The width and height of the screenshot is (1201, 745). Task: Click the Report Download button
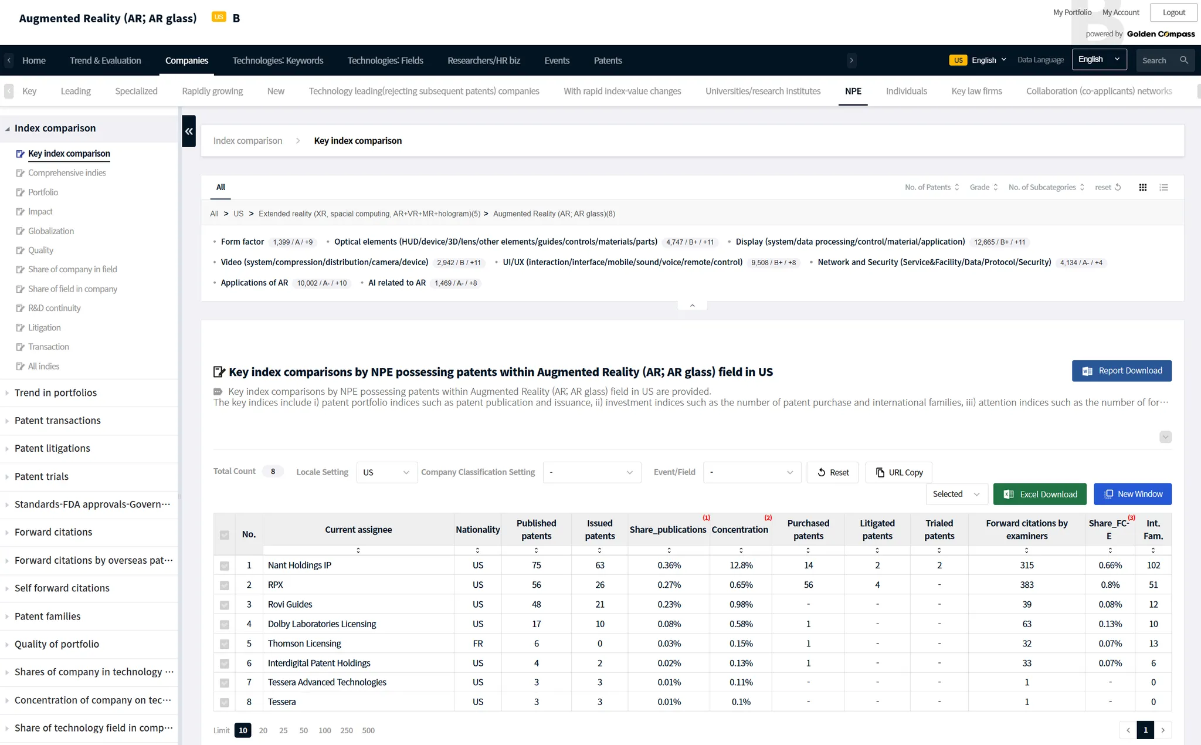[x=1121, y=371]
